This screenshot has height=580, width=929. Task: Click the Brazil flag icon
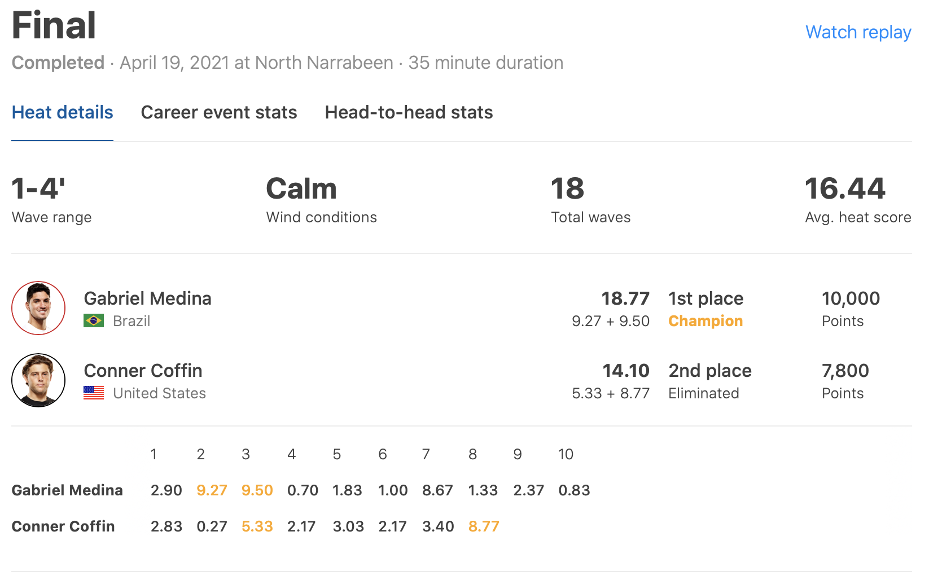[94, 321]
